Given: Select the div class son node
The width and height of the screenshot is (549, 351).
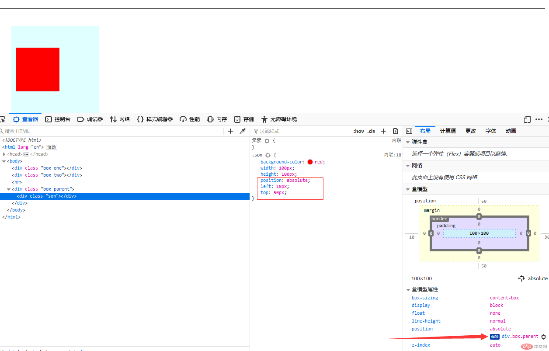Looking at the screenshot, I should tap(46, 196).
